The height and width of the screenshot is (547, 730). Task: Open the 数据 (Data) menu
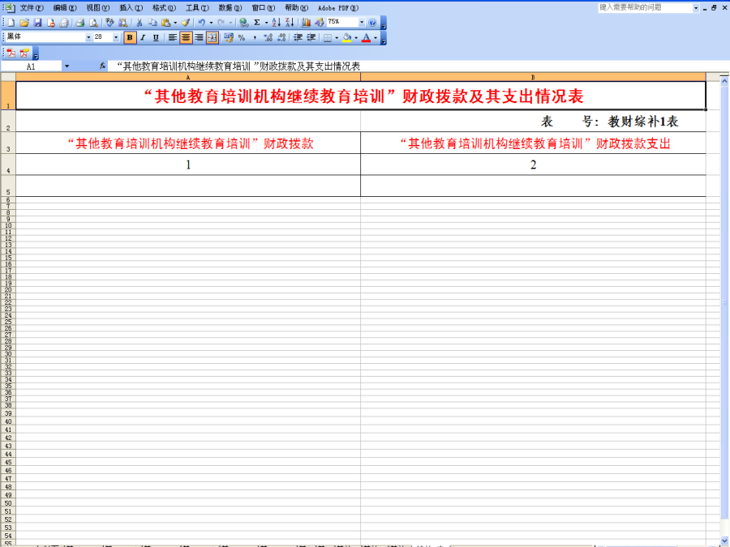click(x=230, y=8)
